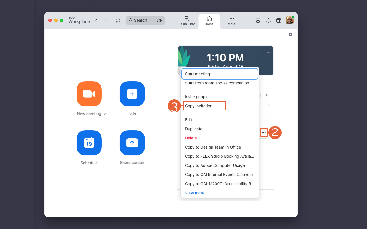The width and height of the screenshot is (367, 229).
Task: Open the settings gear above the meeting card
Action: coord(290,34)
